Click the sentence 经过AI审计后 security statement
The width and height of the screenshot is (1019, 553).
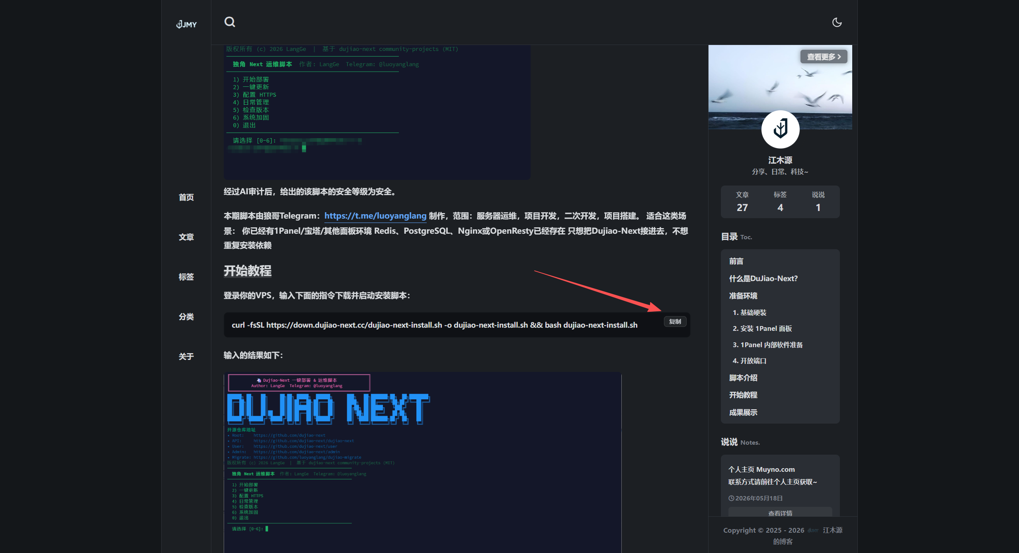coord(310,191)
